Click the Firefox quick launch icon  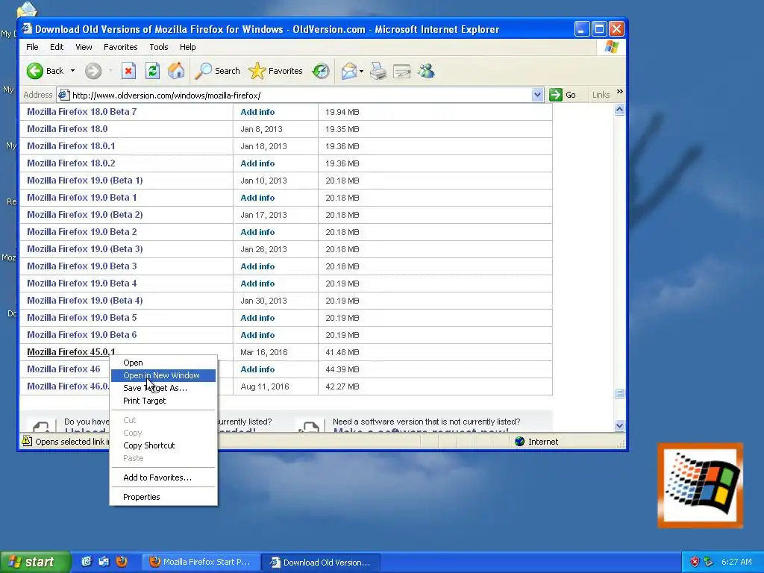[122, 562]
